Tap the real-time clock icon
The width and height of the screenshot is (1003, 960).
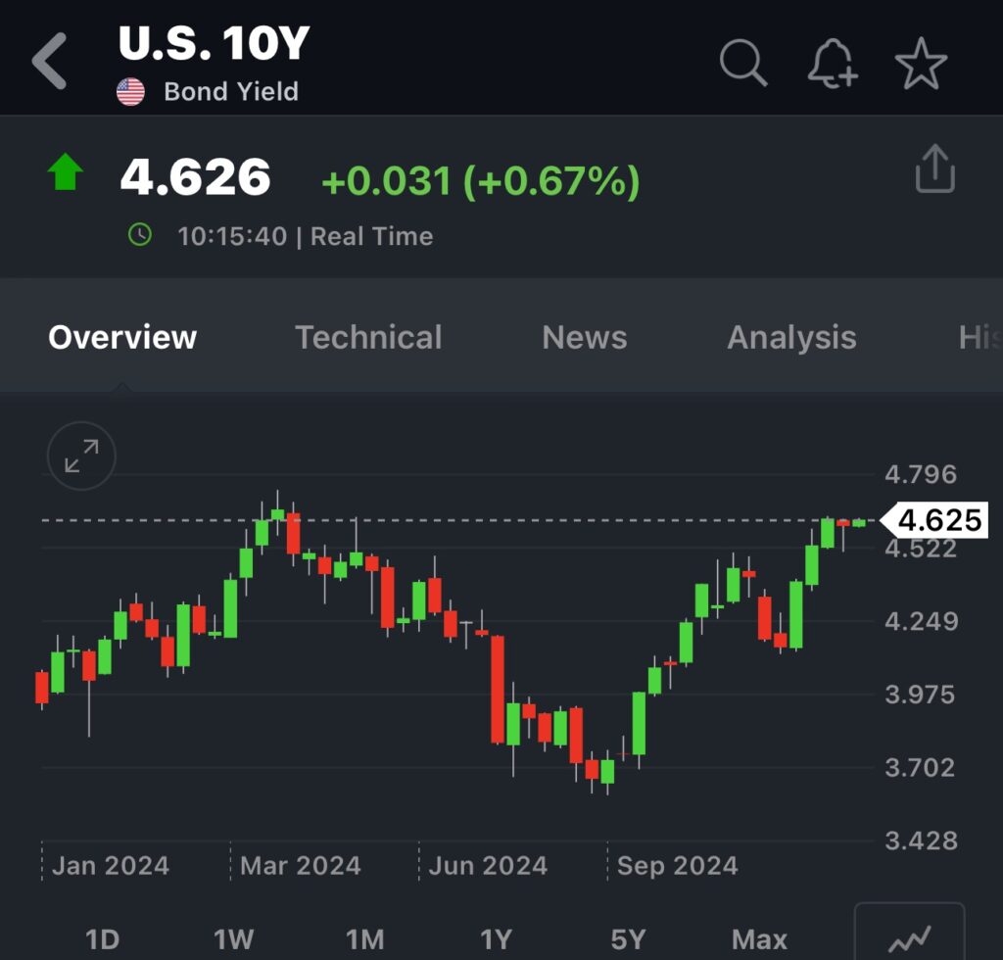pos(141,235)
